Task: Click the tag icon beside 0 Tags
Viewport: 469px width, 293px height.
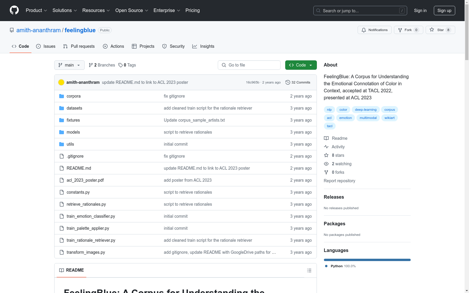Action: pyautogui.click(x=120, y=65)
